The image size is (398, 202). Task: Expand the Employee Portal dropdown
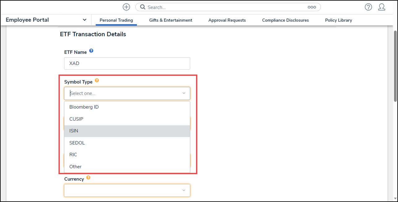tap(84, 20)
